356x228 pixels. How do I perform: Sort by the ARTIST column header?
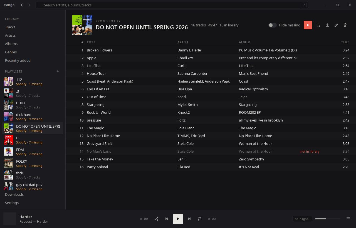(183, 42)
